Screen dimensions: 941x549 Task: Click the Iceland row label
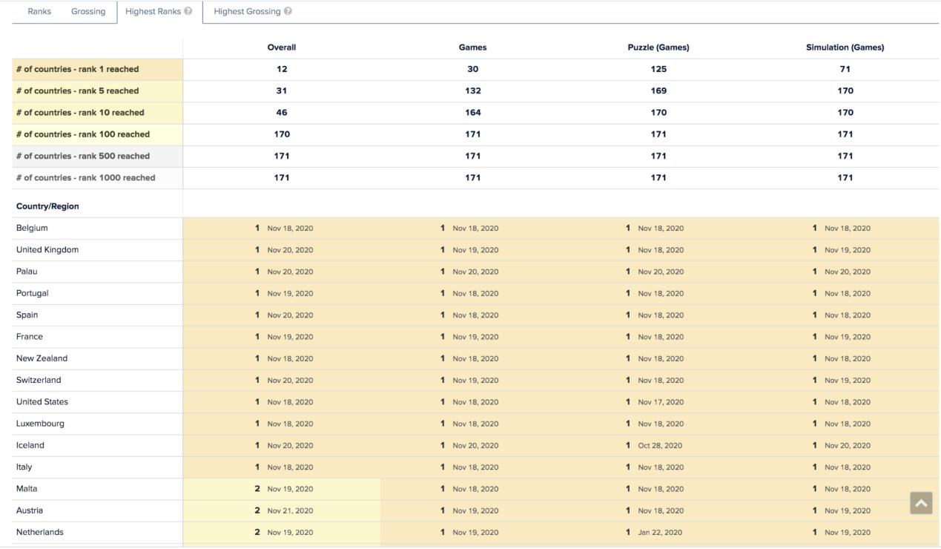click(30, 445)
